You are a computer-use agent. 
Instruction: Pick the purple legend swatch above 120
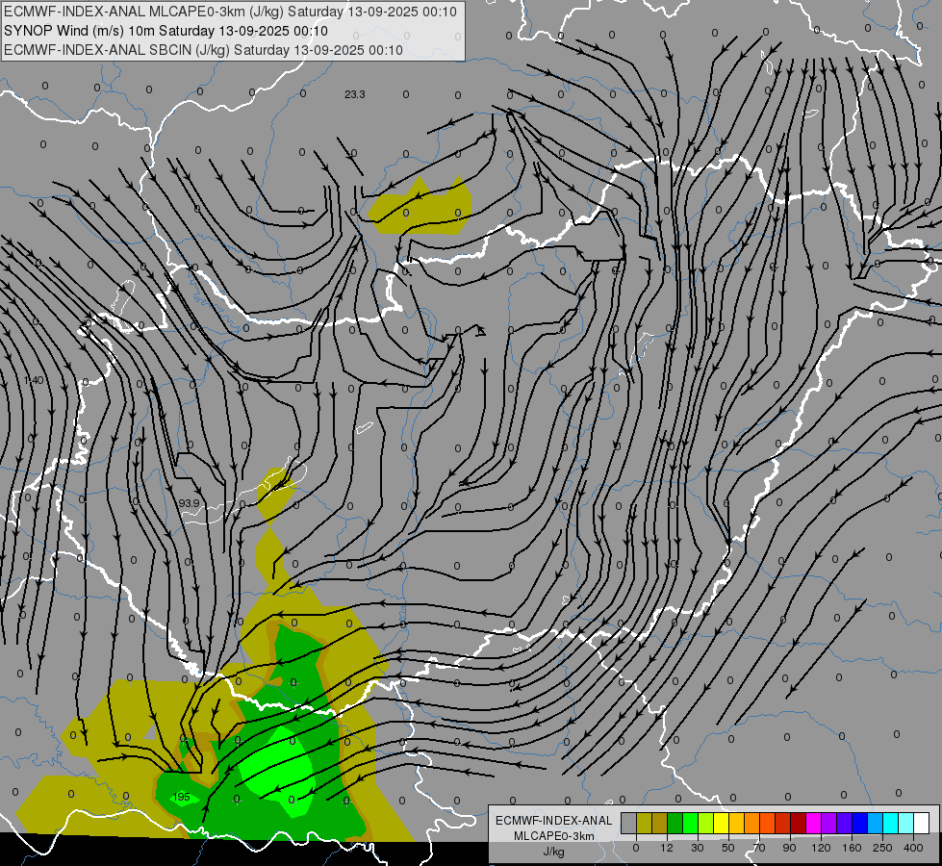pos(829,824)
